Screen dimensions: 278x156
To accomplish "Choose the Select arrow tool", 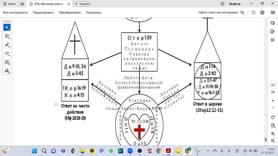I will pyautogui.click(x=7, y=27).
